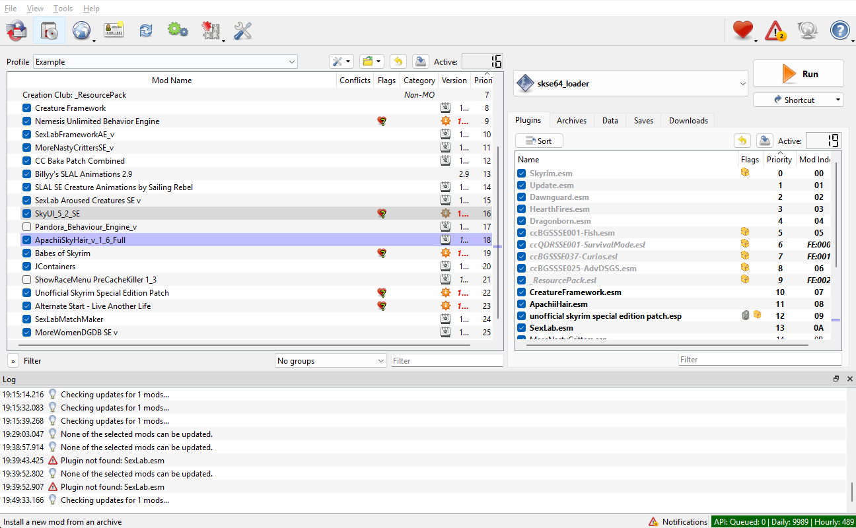856x528 pixels.
Task: Restore mod list backup arrow icon
Action: click(x=398, y=61)
